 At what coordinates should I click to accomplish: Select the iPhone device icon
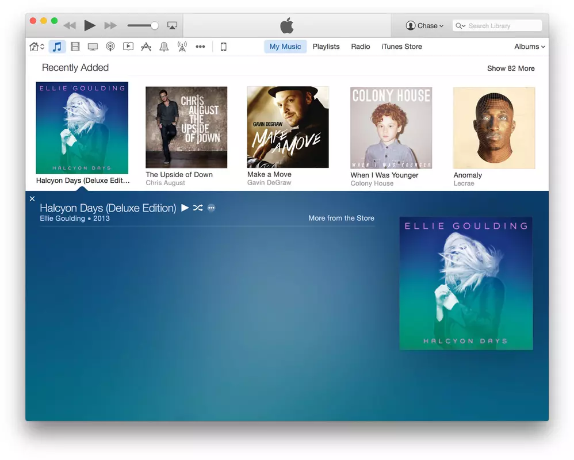tap(223, 47)
